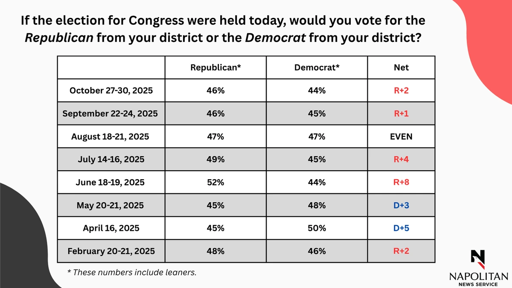Click the Net column header
This screenshot has width=512, height=288.
point(401,67)
